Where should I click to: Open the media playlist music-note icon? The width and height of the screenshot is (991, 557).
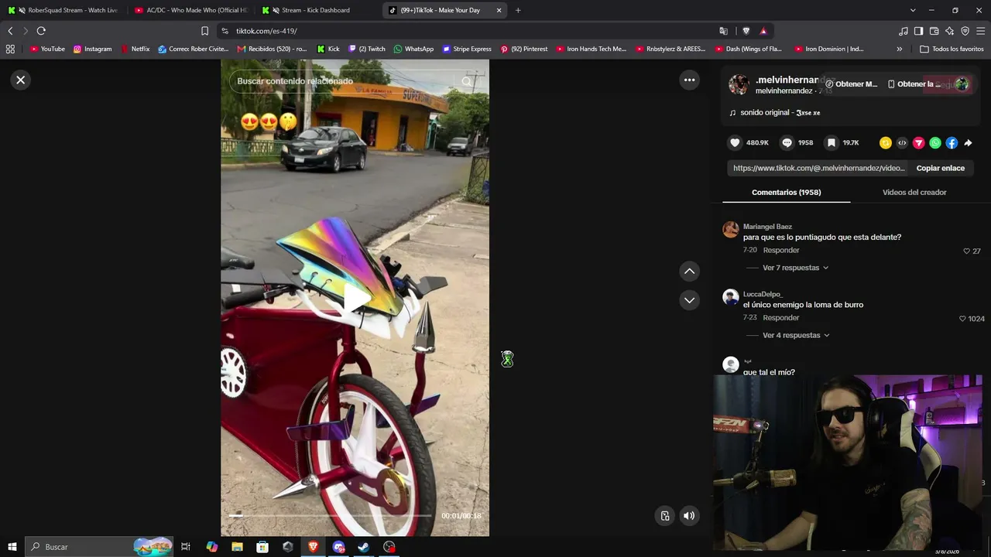pyautogui.click(x=904, y=31)
